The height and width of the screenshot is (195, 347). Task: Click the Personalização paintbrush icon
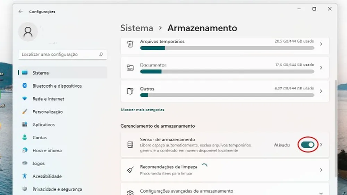coord(25,112)
